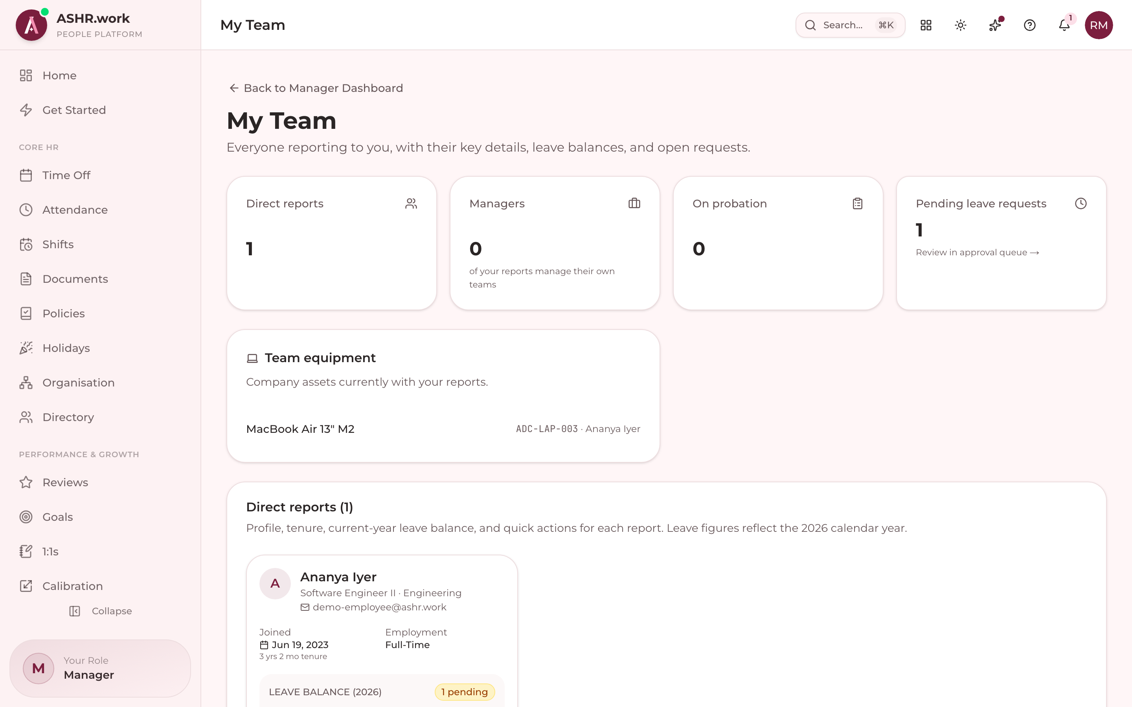Click the On probation stat card
Screen dimensions: 1132x707
pos(778,243)
